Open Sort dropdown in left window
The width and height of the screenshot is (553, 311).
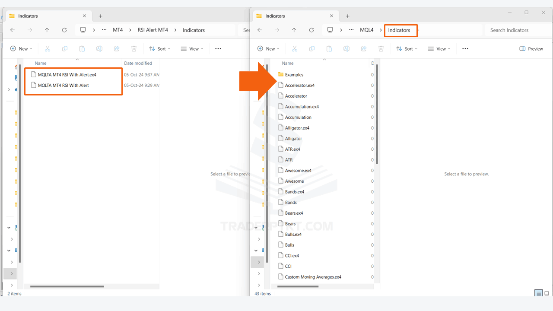coord(159,49)
